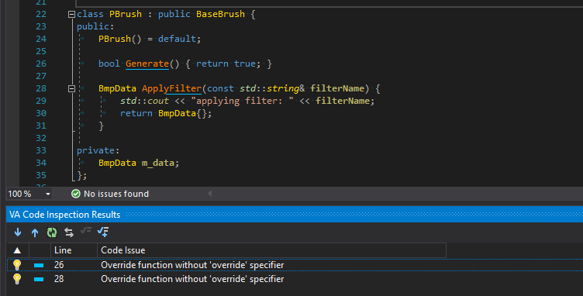Screen dimensions: 583x296
Task: Click the lightbulb for line 26 issue
Action: pos(17,265)
